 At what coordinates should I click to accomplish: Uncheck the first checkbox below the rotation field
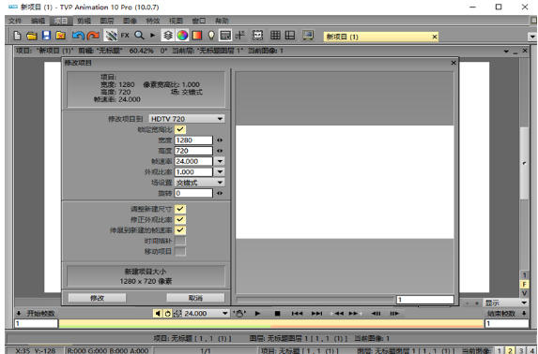click(180, 209)
